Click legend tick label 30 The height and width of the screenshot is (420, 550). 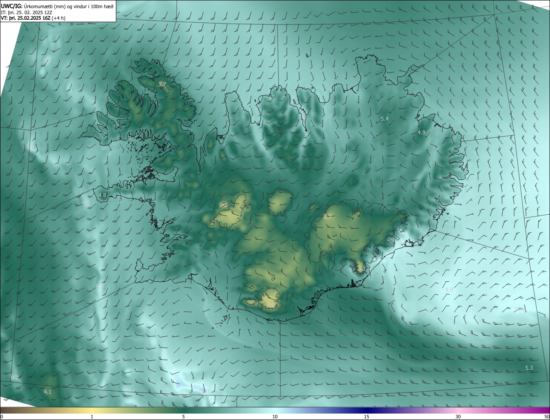coord(458,417)
